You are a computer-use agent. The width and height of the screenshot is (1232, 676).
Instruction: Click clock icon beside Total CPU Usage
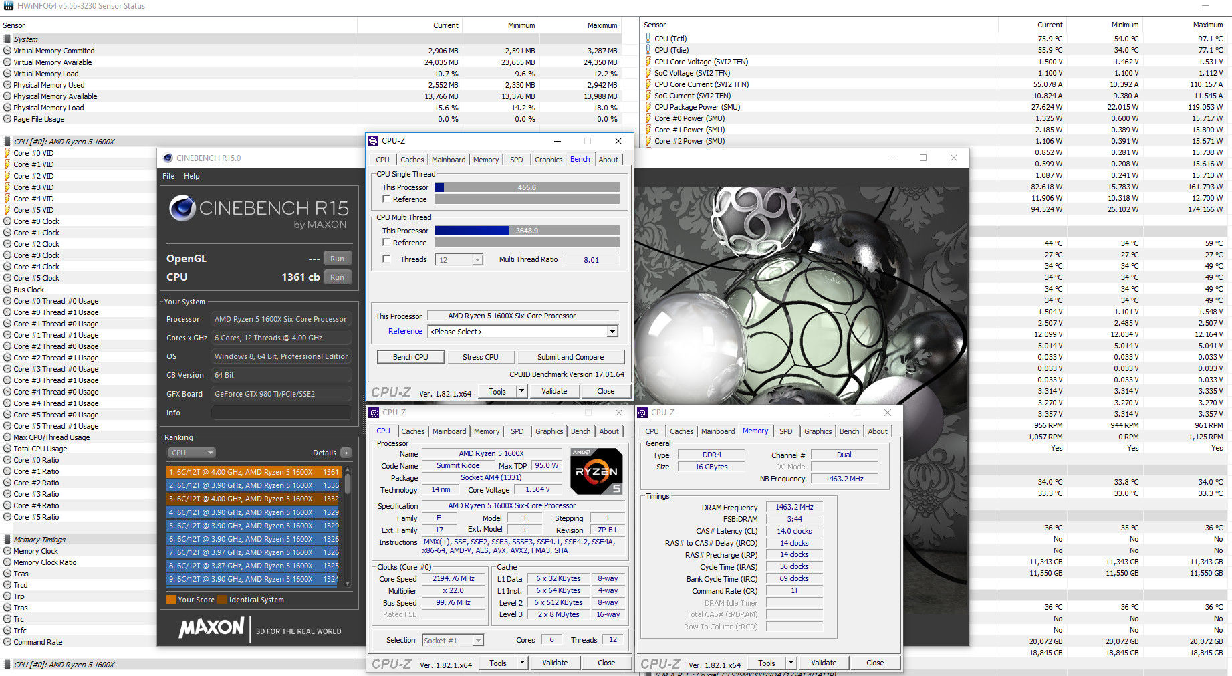click(7, 449)
